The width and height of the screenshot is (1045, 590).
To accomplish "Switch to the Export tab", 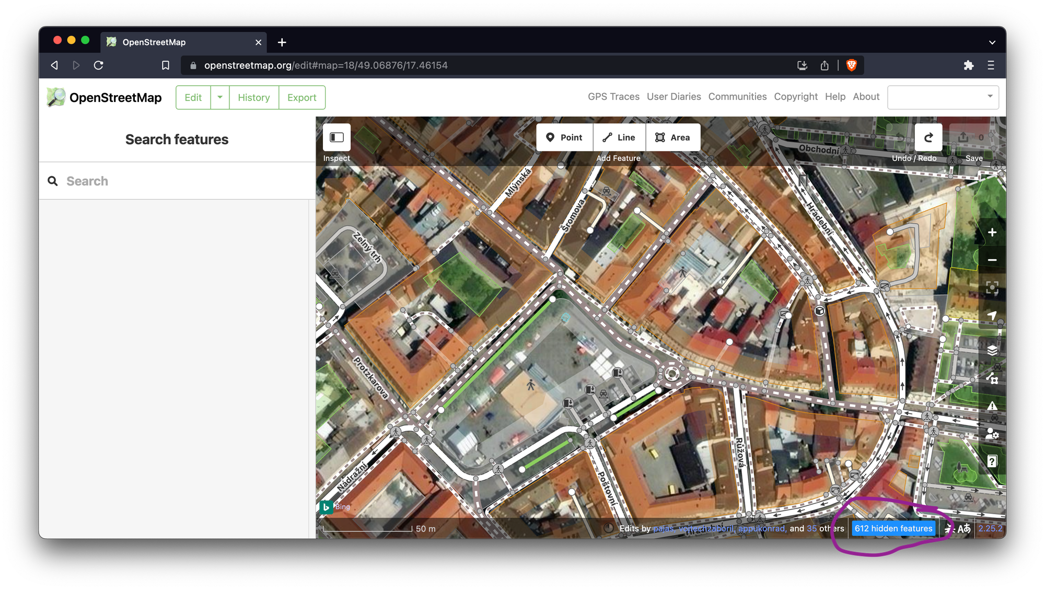I will point(302,97).
